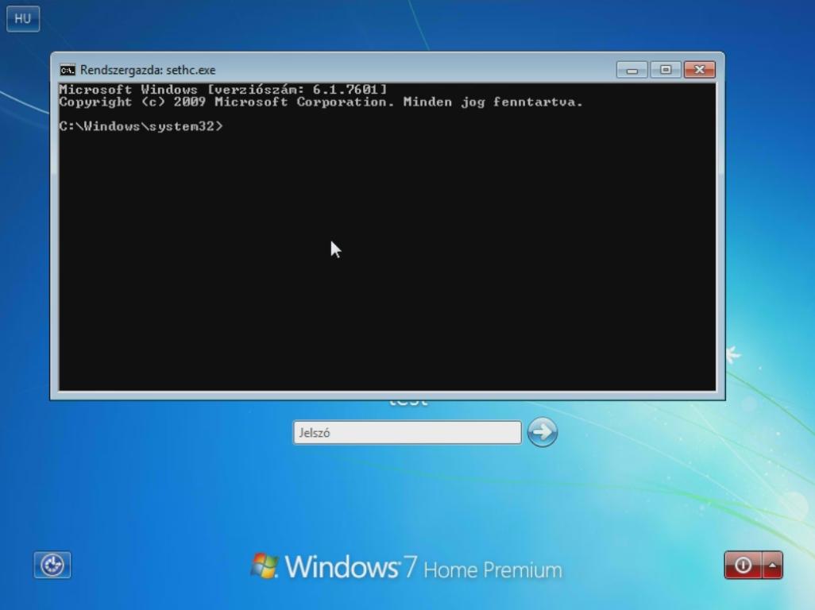Screen dimensions: 815x610
Task: Close the command prompt window
Action: tap(699, 70)
